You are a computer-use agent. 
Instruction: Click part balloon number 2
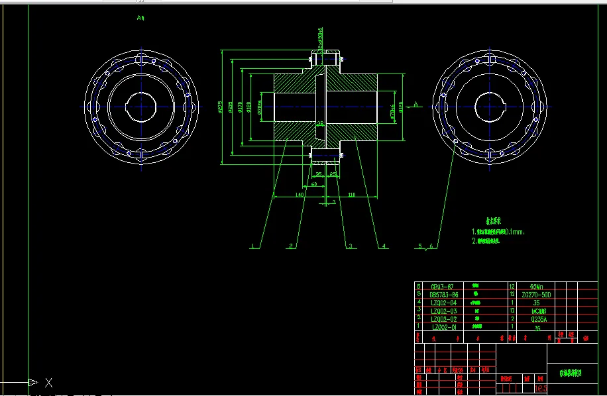(x=291, y=246)
